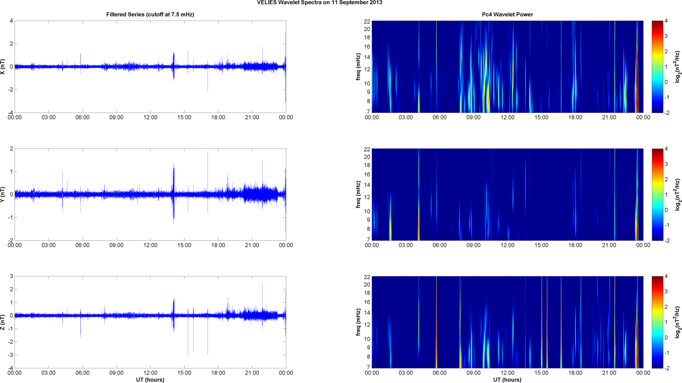Select the Filtered Series column title
This screenshot has height=383, width=682.
tap(150, 14)
